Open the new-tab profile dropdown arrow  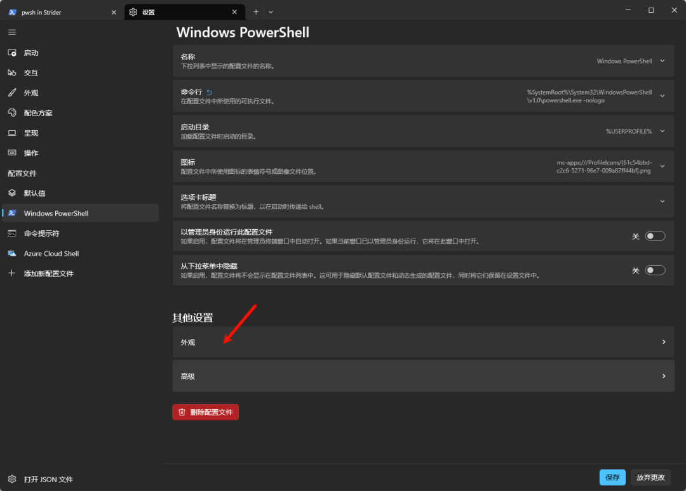click(271, 12)
